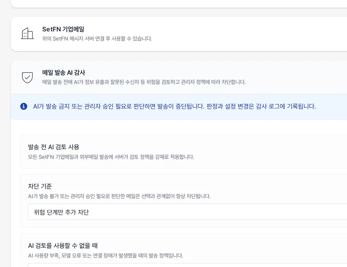Click the description starting 메일 발송 전에 AI가 정보 유출과

click(144, 82)
